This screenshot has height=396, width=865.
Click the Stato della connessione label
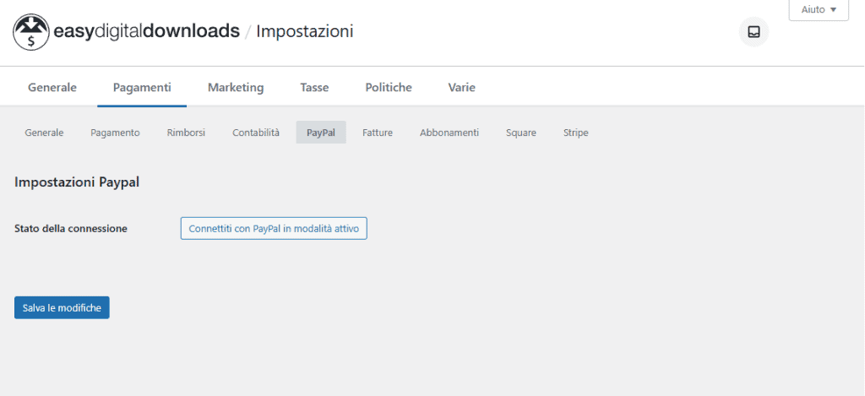71,228
